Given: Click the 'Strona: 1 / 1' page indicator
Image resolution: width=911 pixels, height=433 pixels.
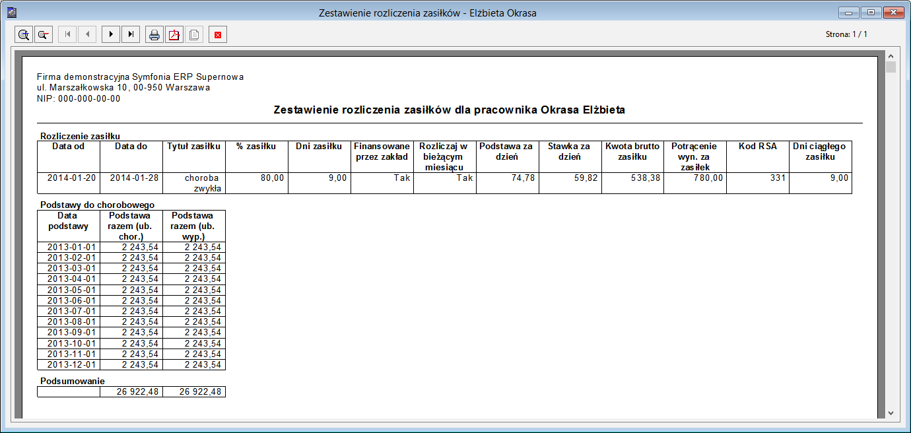Looking at the screenshot, I should pos(846,34).
